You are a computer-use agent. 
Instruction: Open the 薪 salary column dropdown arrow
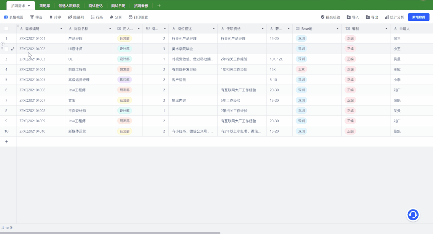pos(289,29)
